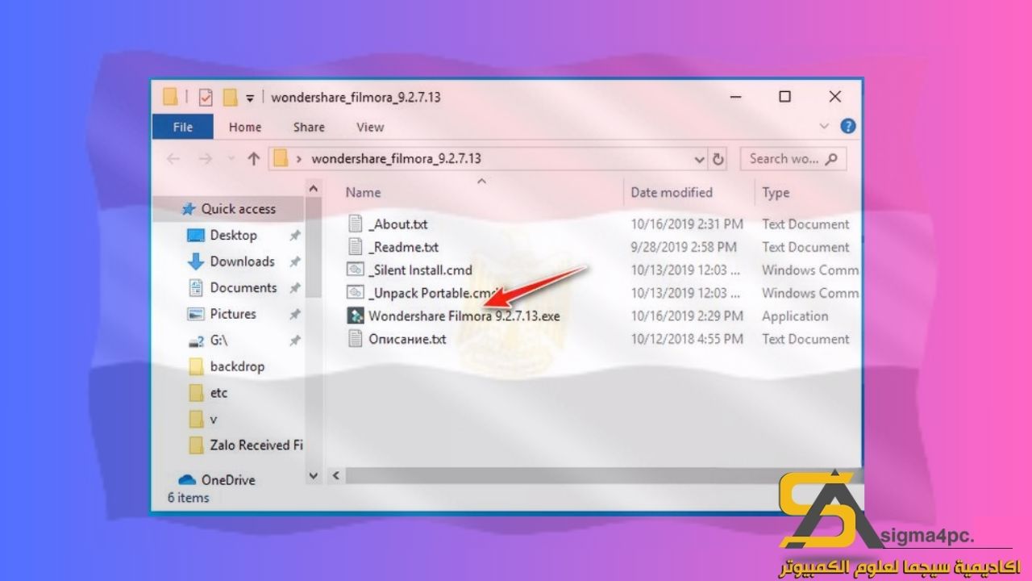
Task: Sort by the Name column header
Action: point(363,193)
